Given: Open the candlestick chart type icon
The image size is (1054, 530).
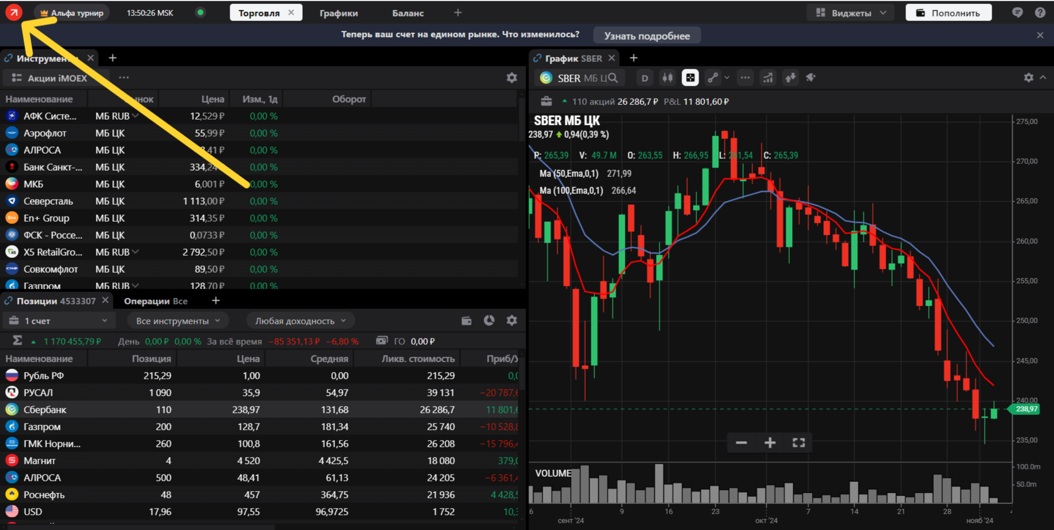Looking at the screenshot, I should (x=667, y=78).
